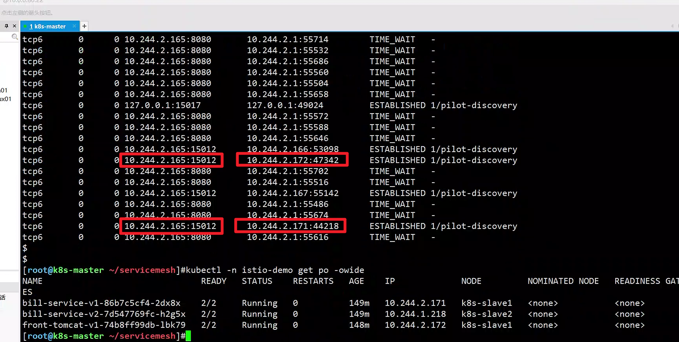
Task: Click the sidebar session ending in 01
Action: tap(4, 90)
